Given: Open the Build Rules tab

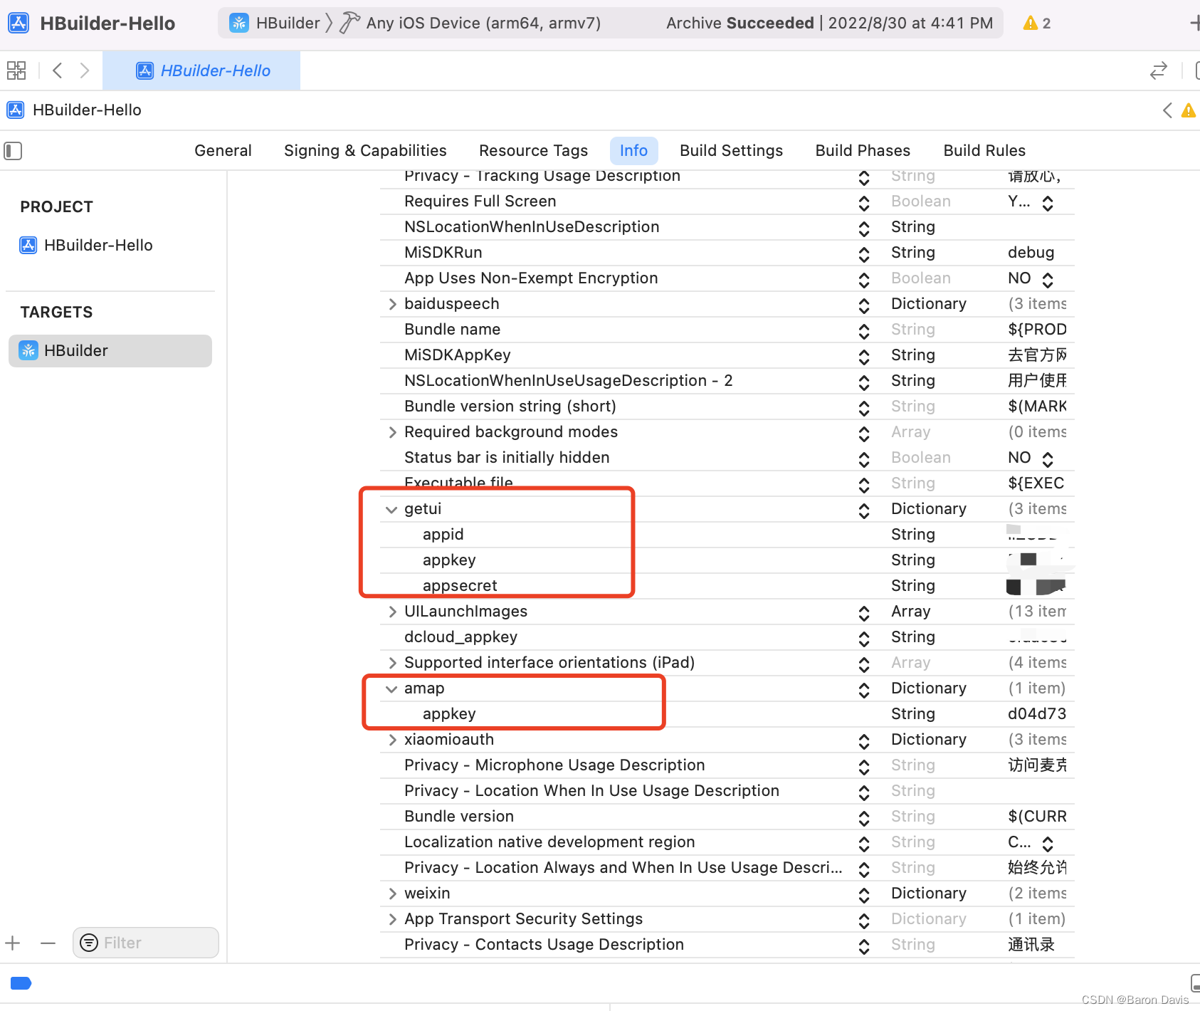Looking at the screenshot, I should click(984, 151).
